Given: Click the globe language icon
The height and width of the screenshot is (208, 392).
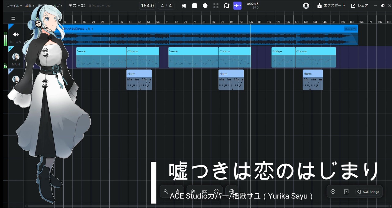Looking at the screenshot, I should click(x=232, y=191).
